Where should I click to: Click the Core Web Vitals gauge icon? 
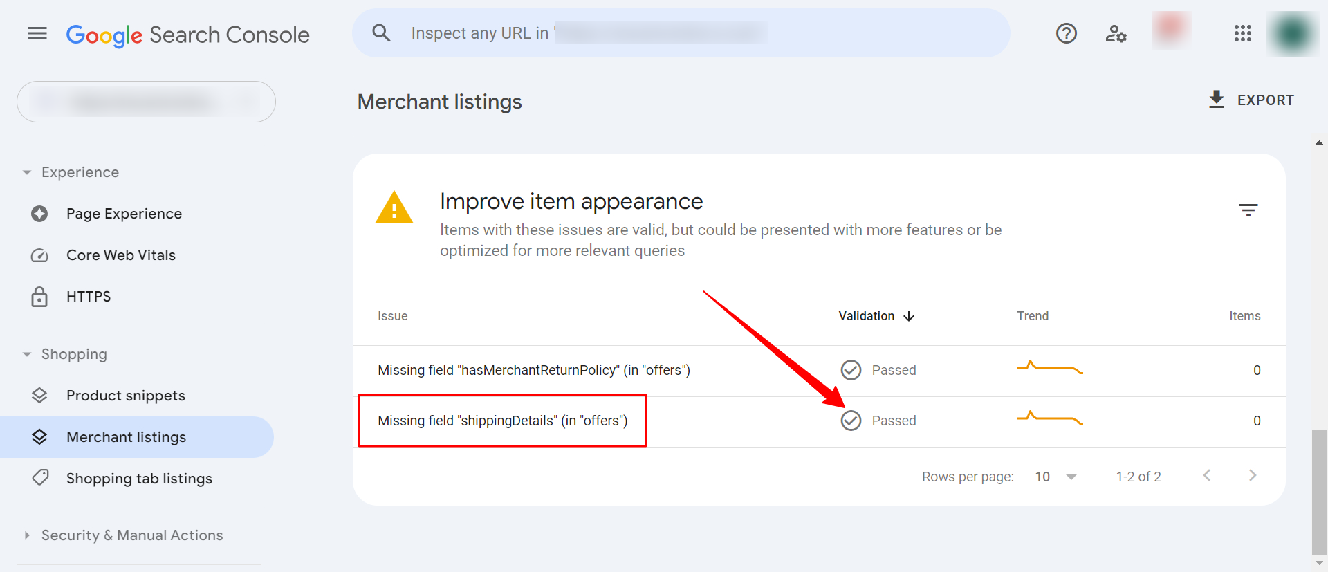39,255
